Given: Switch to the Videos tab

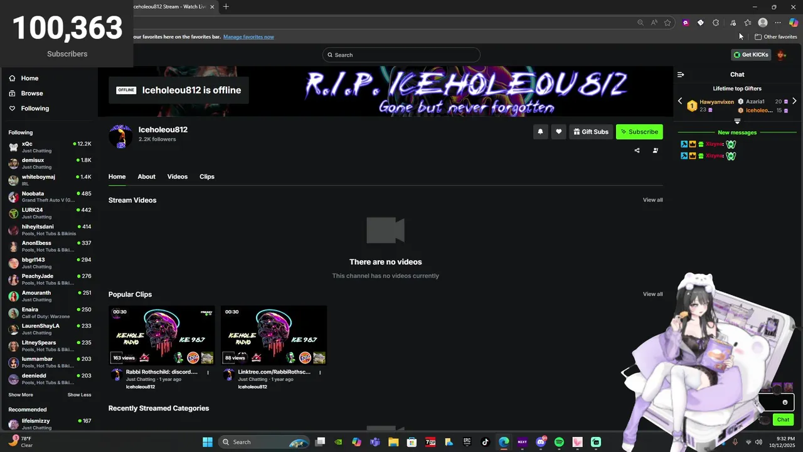Looking at the screenshot, I should (x=178, y=176).
